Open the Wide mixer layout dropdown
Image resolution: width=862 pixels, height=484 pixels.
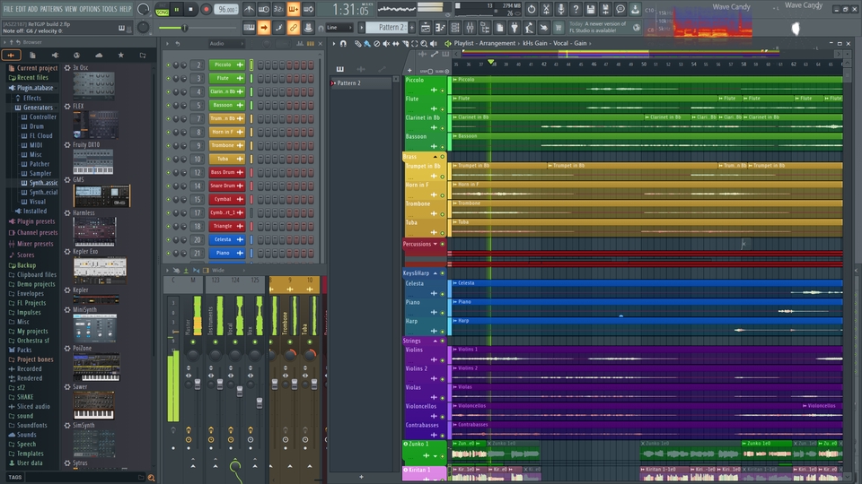(225, 271)
